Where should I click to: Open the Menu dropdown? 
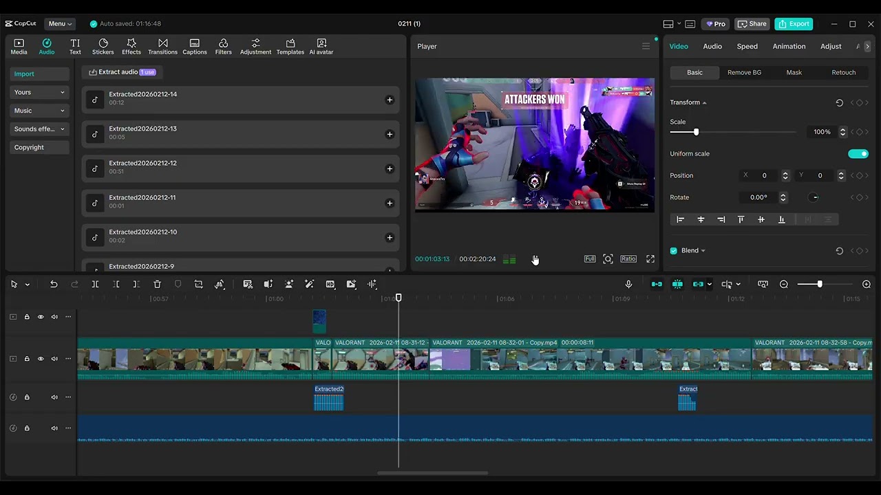[x=61, y=23]
